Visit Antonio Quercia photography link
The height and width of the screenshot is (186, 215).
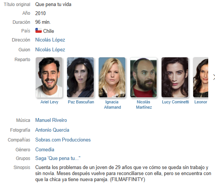tap(52, 130)
